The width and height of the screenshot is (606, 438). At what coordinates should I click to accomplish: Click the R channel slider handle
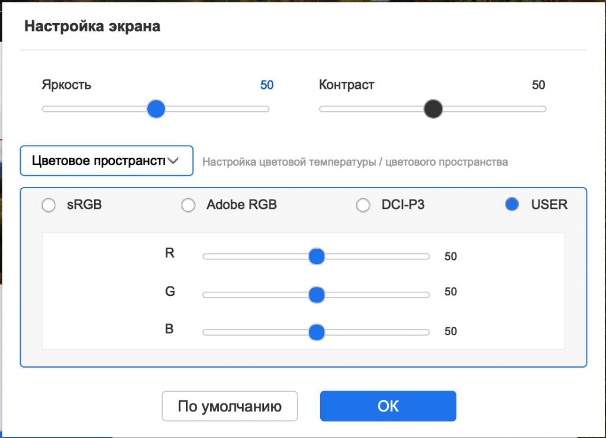click(317, 256)
